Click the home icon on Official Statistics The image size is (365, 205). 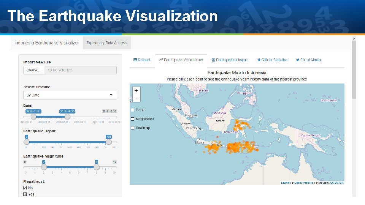pos(259,60)
